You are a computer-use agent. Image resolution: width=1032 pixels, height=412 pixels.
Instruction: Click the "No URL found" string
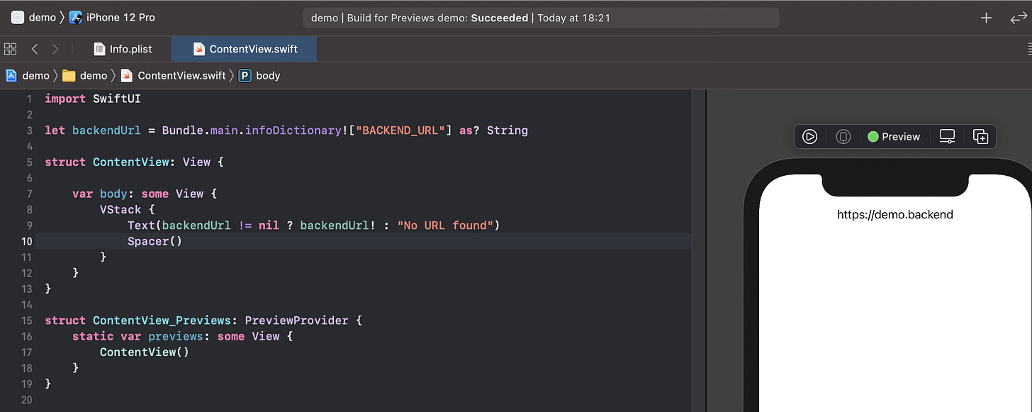pyautogui.click(x=445, y=226)
